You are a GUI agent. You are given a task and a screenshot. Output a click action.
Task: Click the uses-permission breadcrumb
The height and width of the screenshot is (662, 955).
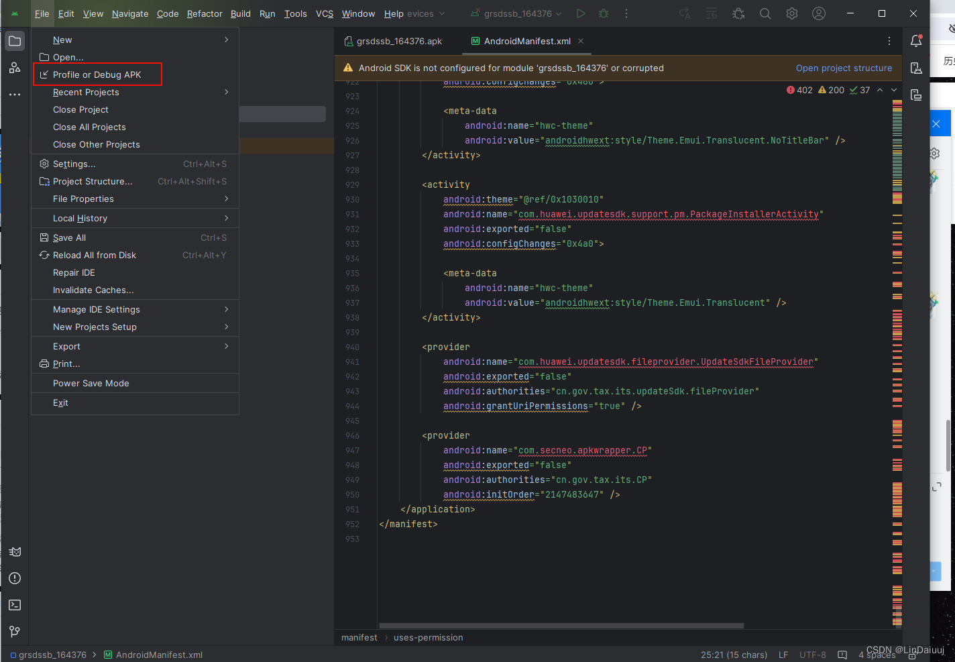(428, 637)
